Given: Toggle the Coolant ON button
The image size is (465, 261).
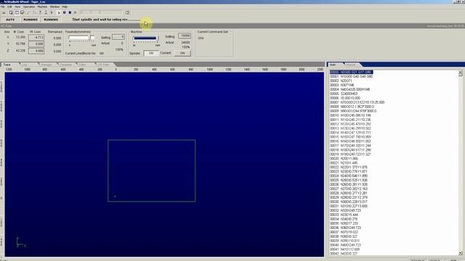Looking at the screenshot, I should pyautogui.click(x=182, y=53).
